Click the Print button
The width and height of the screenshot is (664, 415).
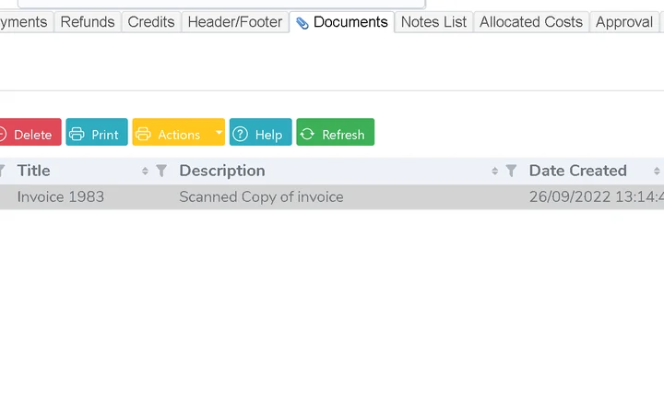click(x=97, y=132)
